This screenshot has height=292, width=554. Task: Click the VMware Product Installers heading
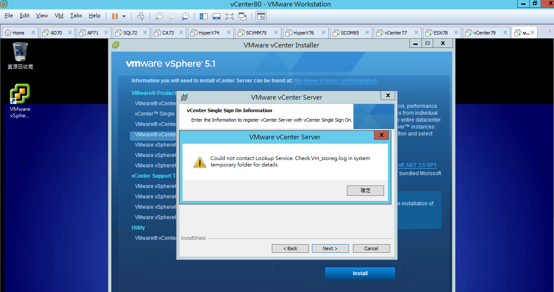(154, 93)
